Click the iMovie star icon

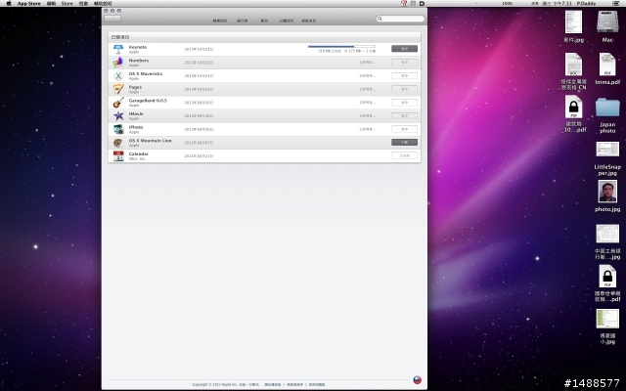coord(118,115)
